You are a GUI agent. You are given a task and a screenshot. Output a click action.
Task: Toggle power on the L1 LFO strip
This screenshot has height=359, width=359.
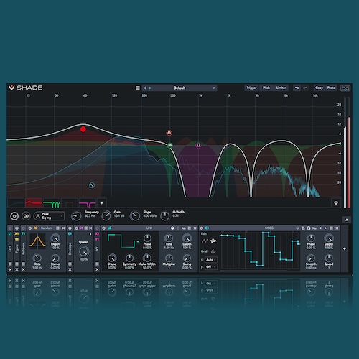pos(10,228)
